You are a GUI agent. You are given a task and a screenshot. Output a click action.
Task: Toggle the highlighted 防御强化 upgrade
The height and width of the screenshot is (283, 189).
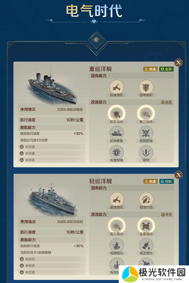coord(117,114)
